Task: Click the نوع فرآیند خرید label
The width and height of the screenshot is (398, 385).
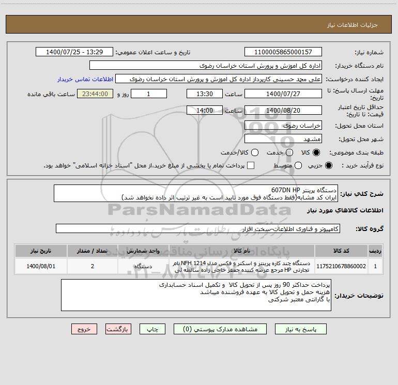Action: pyautogui.click(x=362, y=165)
